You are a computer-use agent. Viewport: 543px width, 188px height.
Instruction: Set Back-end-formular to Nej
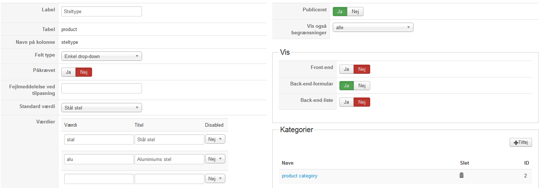362,86
